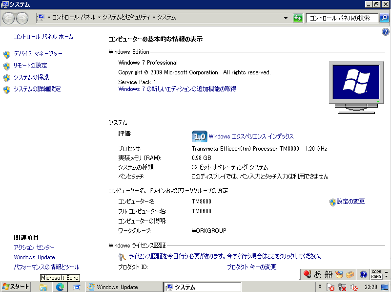
Task: Open アクション センター link
Action: [x=34, y=247]
